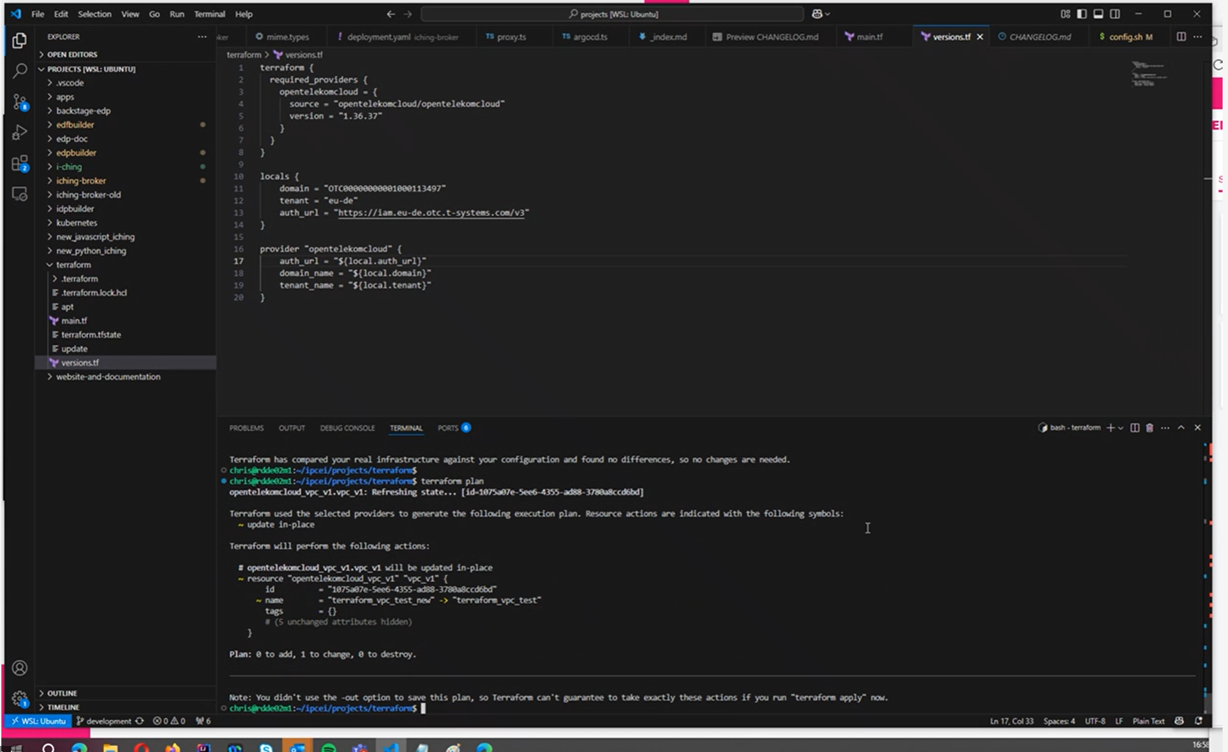Screen dimensions: 1228x752
Task: Open the Remote Explorer view
Action: (20, 194)
